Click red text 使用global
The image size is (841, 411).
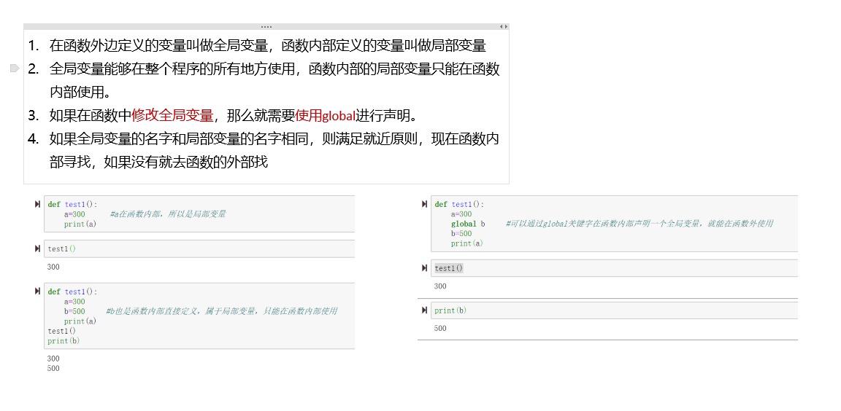point(326,116)
